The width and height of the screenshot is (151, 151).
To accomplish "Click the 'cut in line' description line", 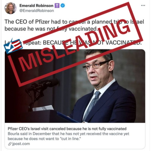I will 44,139.
